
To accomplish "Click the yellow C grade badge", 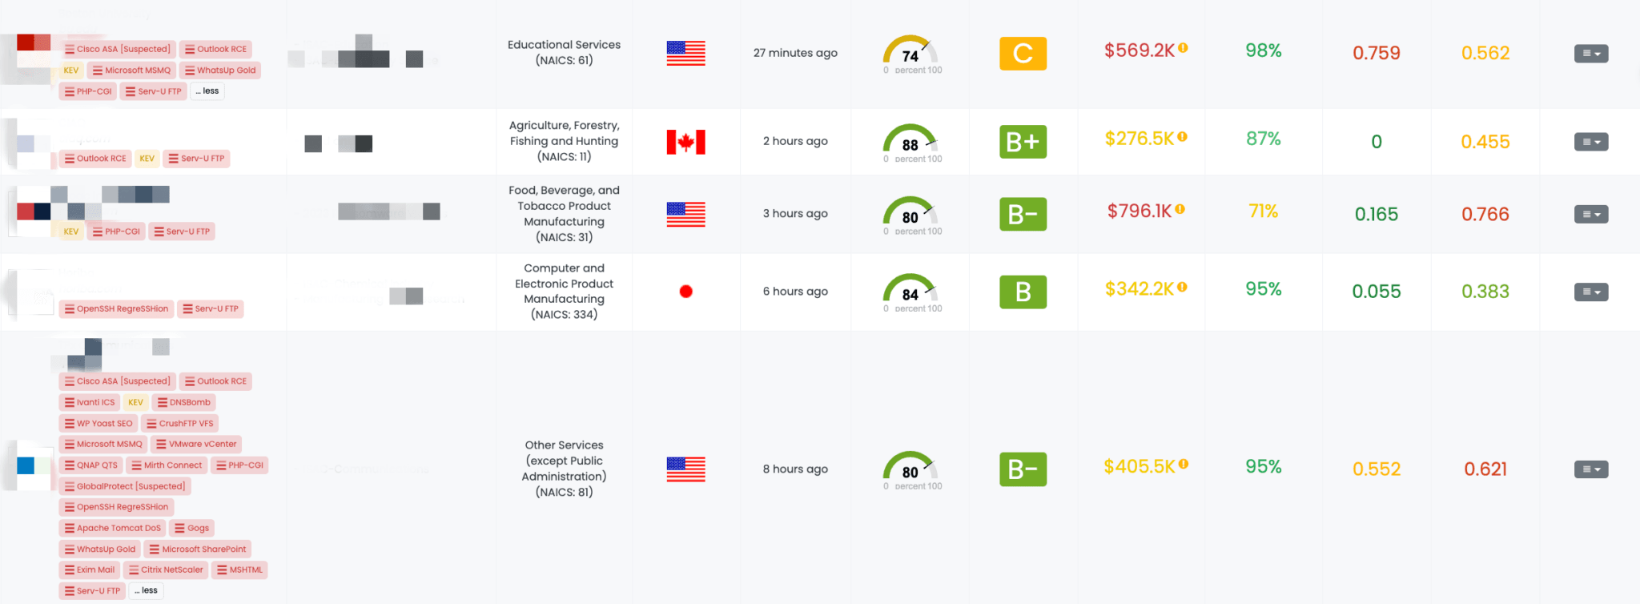I will [x=1023, y=54].
